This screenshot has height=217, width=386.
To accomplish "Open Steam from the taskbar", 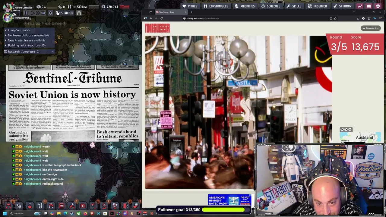I will [72, 214].
